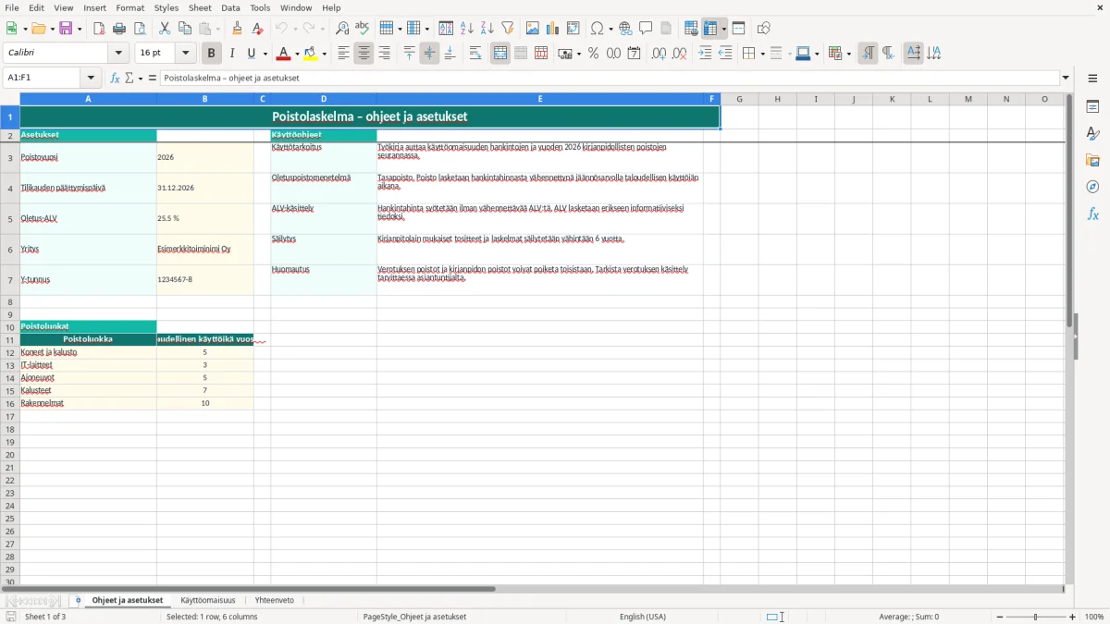Screen dimensions: 1110x624
Task: Open the Format menu
Action: [x=130, y=7]
